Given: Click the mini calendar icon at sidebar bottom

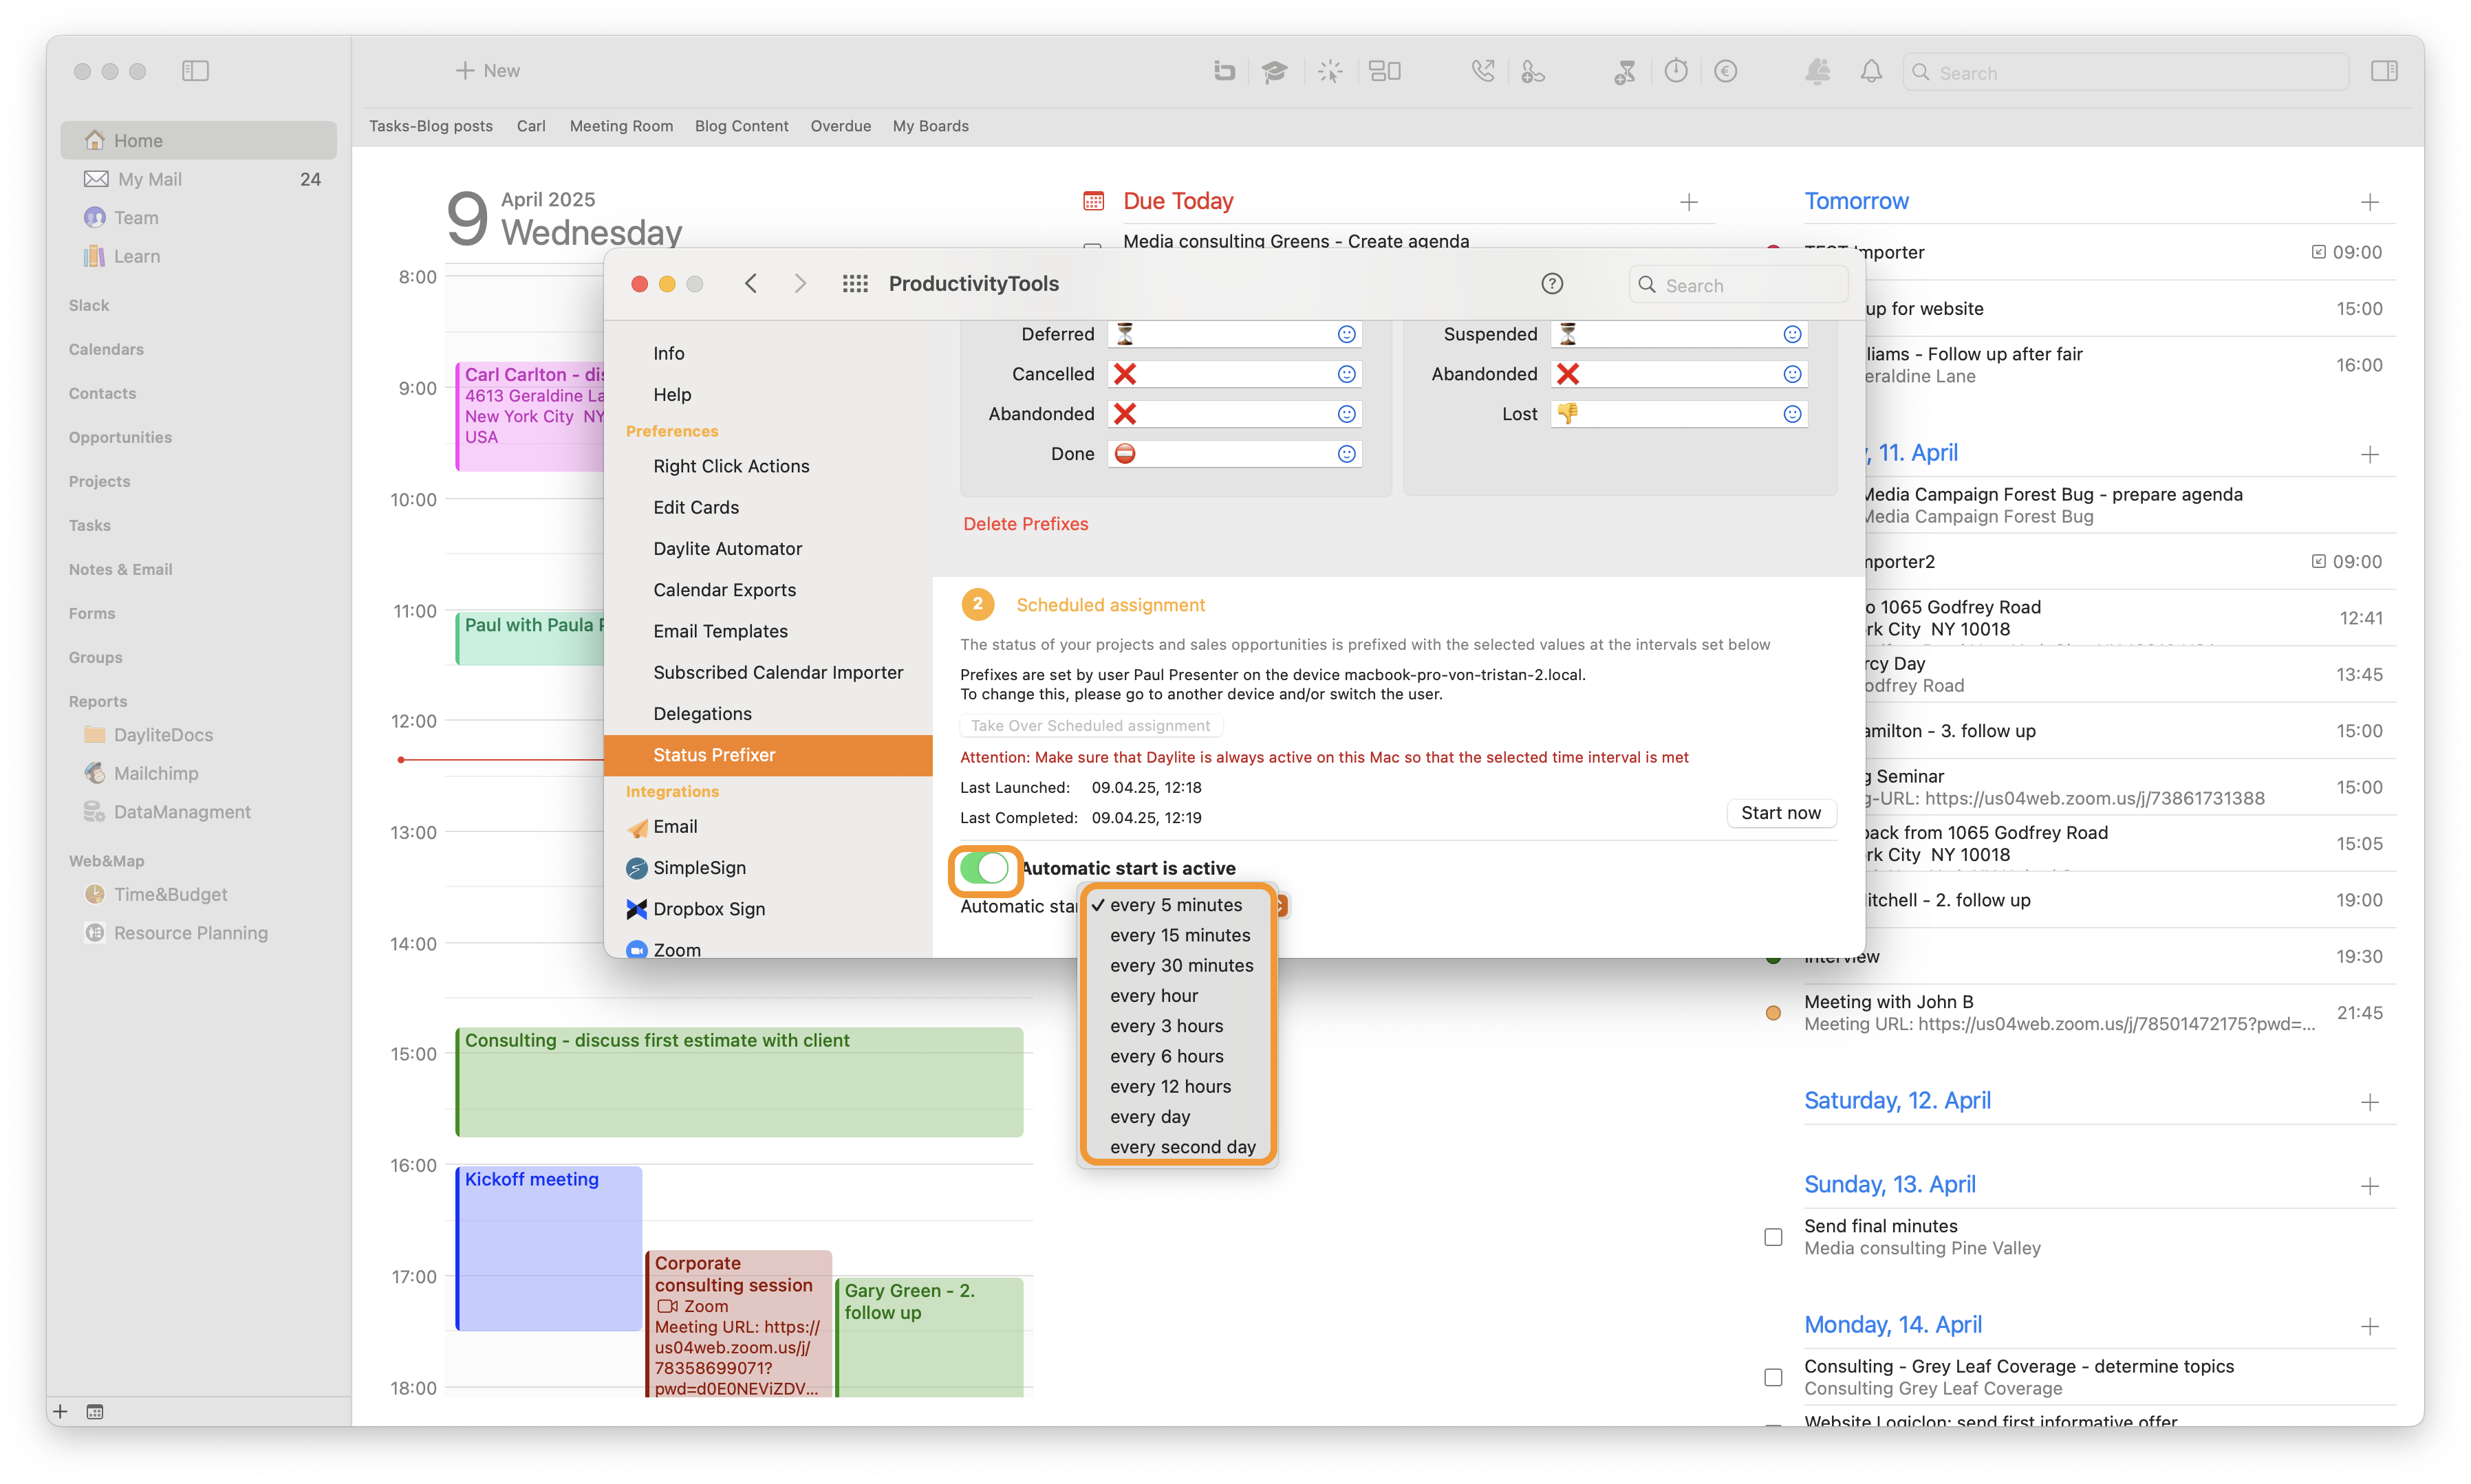Looking at the screenshot, I should (x=95, y=1411).
